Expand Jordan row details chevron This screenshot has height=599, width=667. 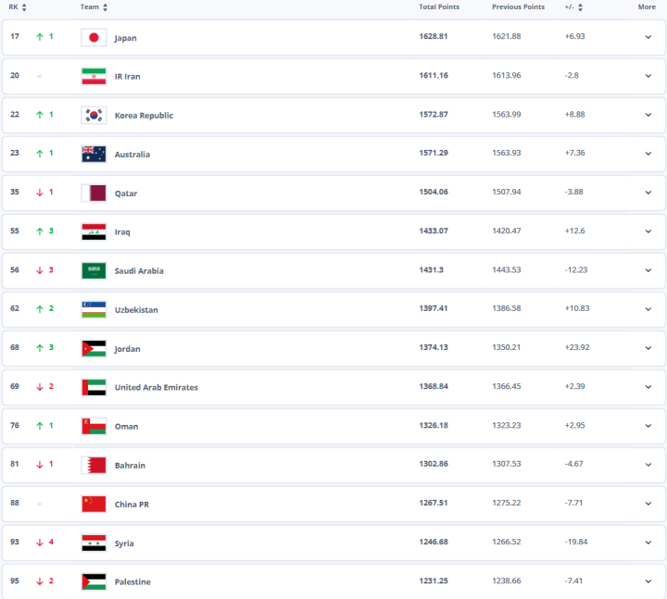point(648,349)
